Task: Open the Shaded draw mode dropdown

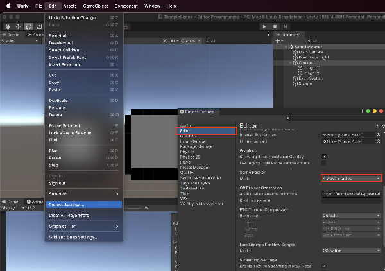Action: tap(20, 41)
